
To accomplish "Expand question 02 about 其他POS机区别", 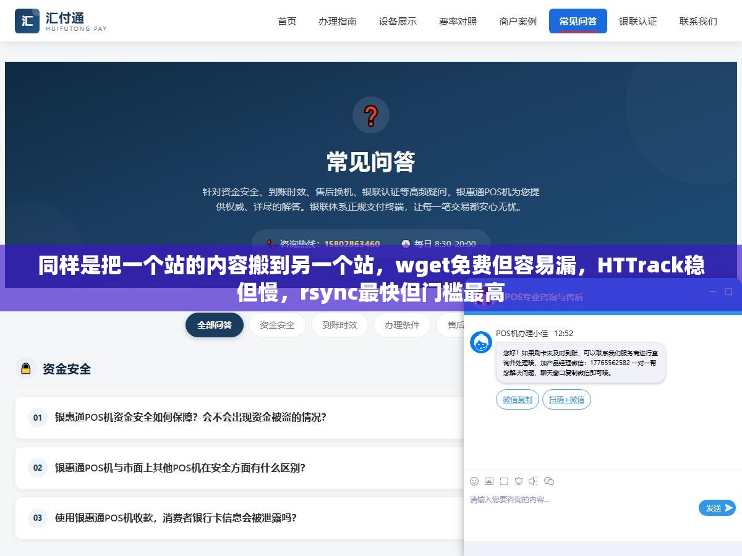I will [239, 468].
